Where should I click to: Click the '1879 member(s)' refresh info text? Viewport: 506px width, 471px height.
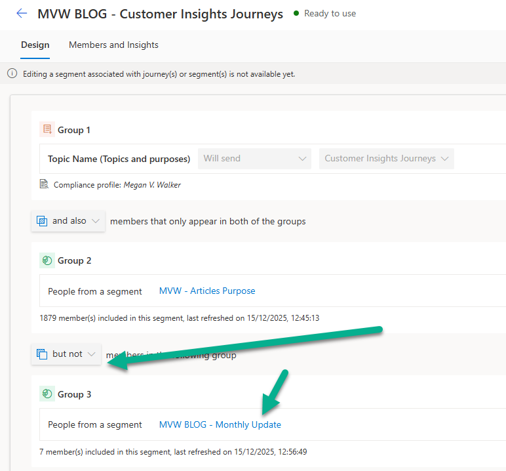pyautogui.click(x=179, y=318)
